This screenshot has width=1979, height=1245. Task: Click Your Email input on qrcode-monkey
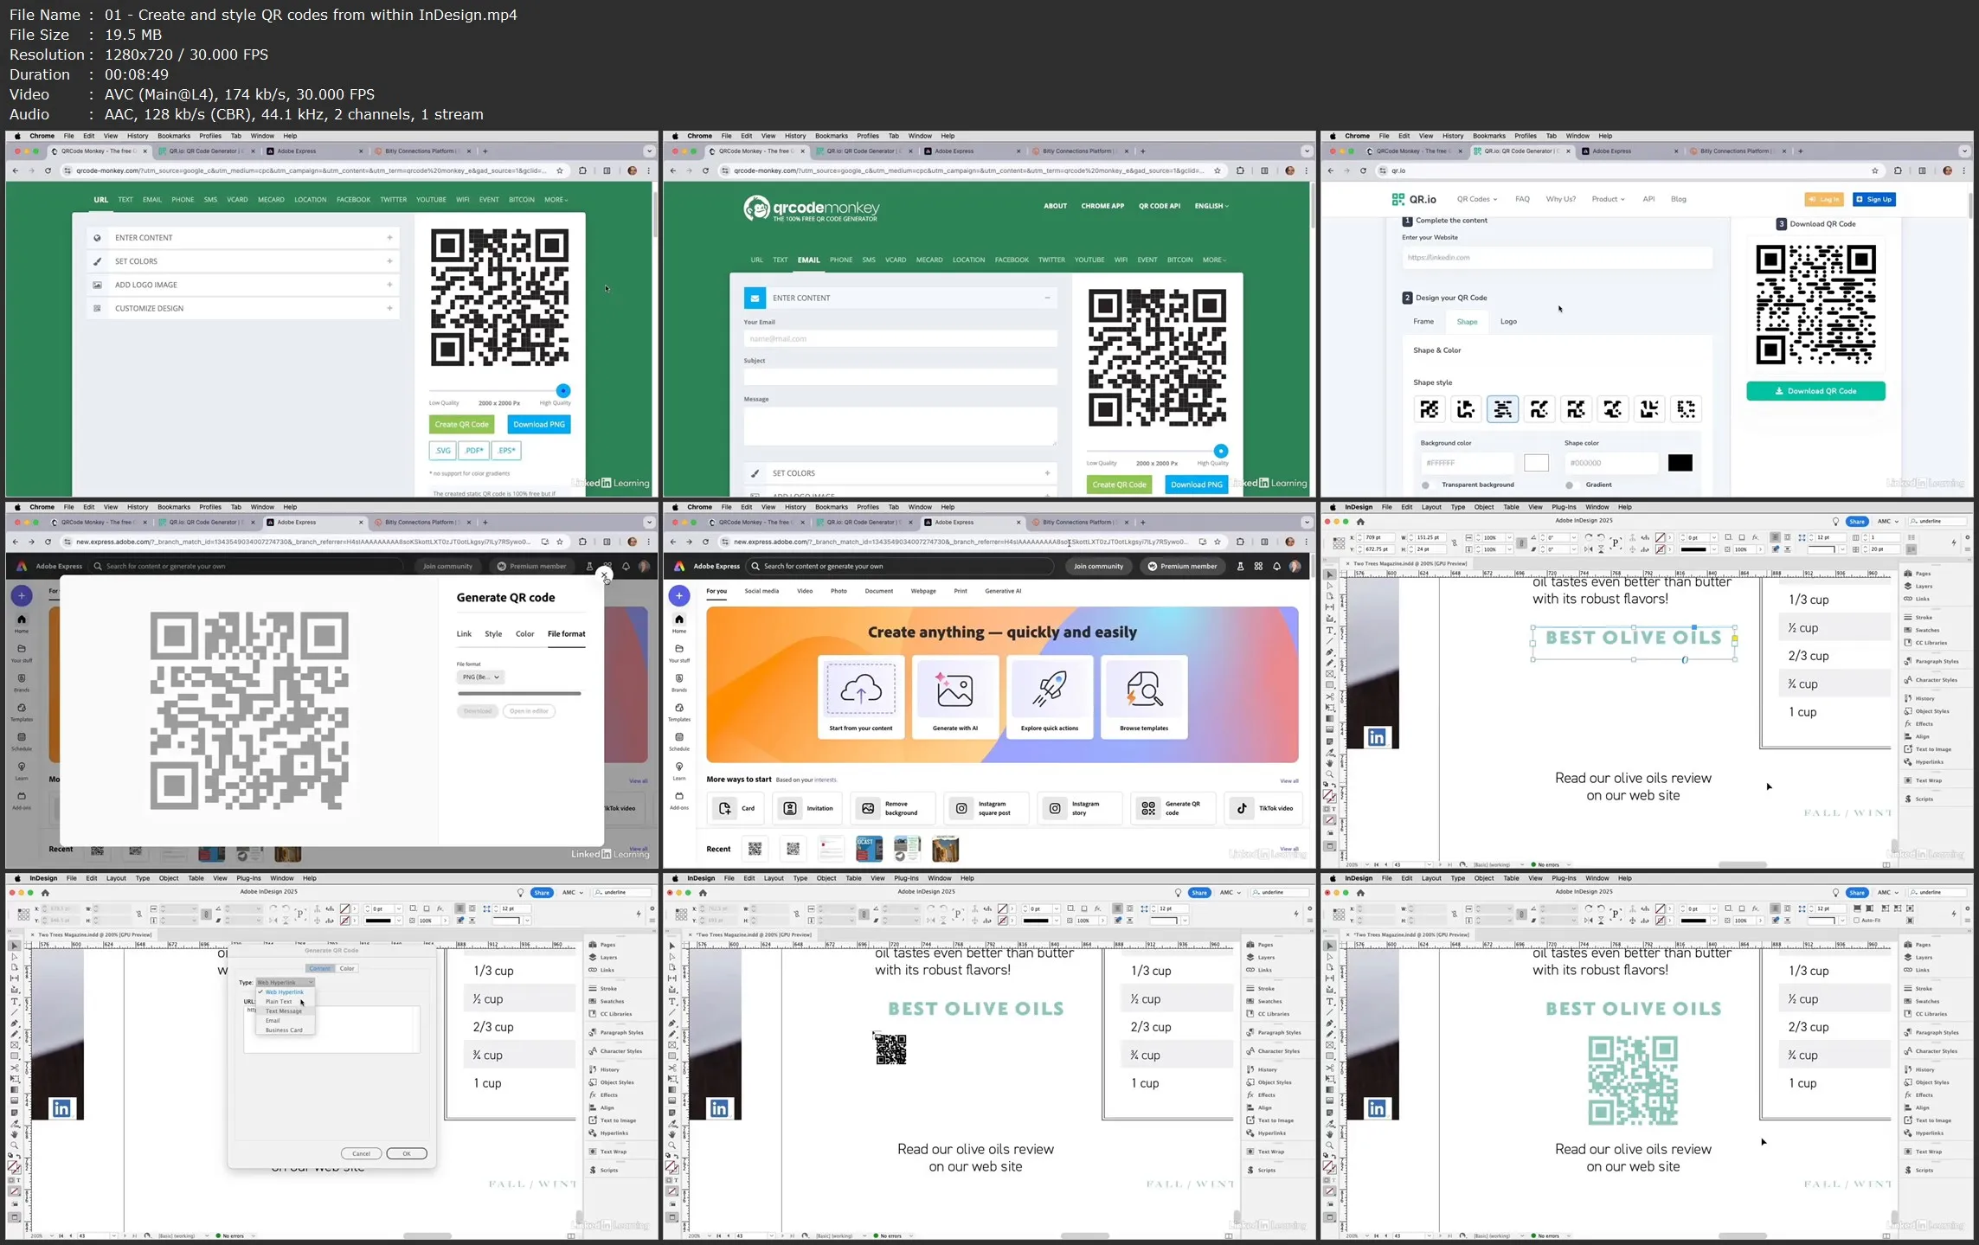(900, 339)
